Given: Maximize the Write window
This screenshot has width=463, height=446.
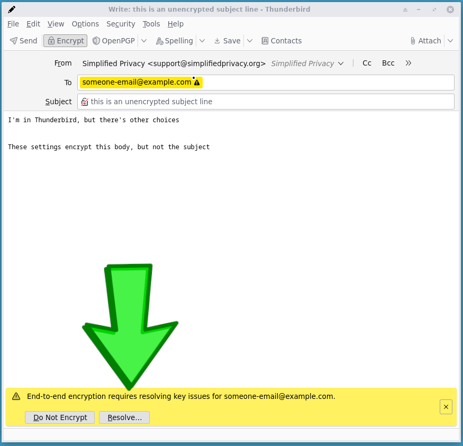Looking at the screenshot, I should click(434, 10).
